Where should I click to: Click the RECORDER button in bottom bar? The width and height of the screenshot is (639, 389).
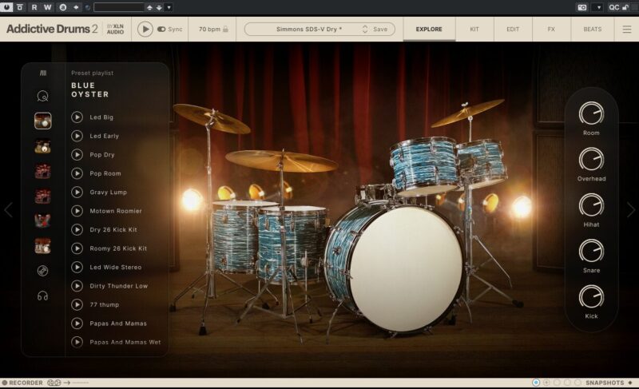22,383
